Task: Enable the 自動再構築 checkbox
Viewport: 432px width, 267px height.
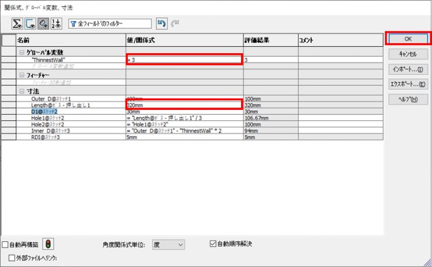Action: coord(5,244)
